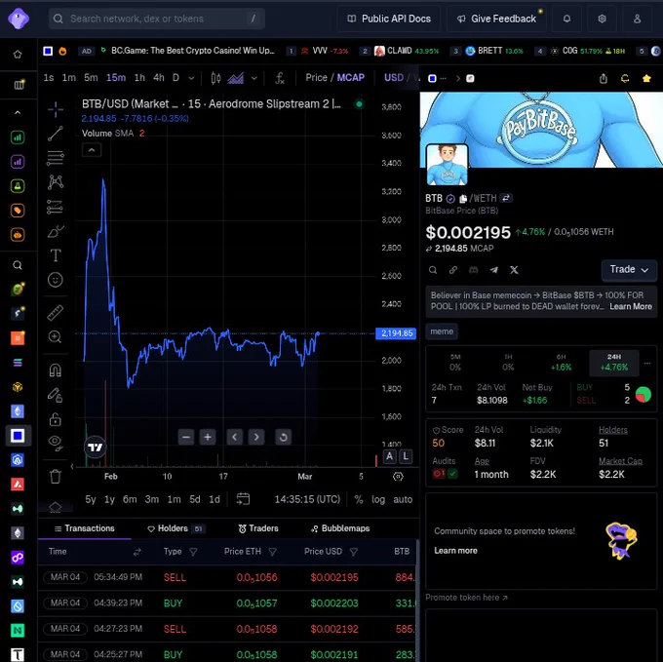Select the brush drawing tool
The image size is (663, 662).
click(x=56, y=232)
